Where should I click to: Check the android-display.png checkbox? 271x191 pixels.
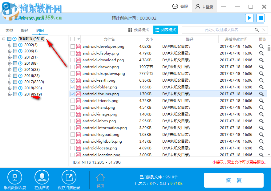click(x=73, y=53)
